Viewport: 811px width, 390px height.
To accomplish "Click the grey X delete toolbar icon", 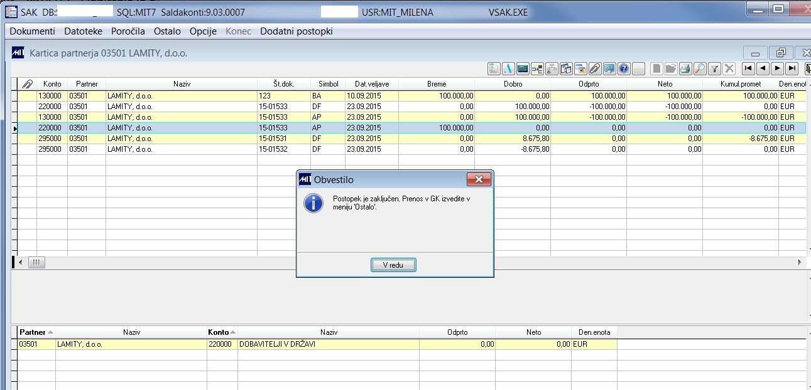I will pos(729,68).
